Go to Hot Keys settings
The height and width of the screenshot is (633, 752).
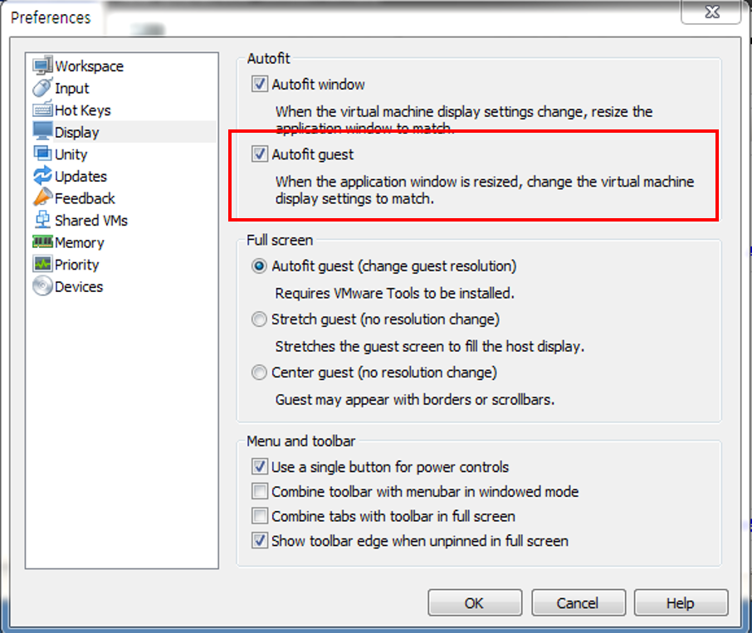click(82, 110)
